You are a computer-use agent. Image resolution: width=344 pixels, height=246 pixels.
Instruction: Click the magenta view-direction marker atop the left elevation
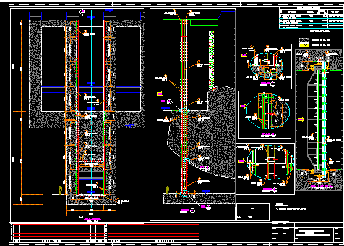click(82, 12)
